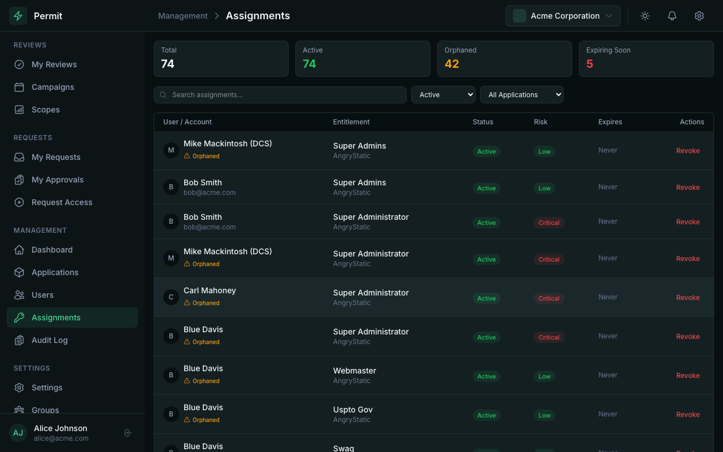Navigate to Management Dashboard
Image resolution: width=723 pixels, height=452 pixels.
(52, 250)
